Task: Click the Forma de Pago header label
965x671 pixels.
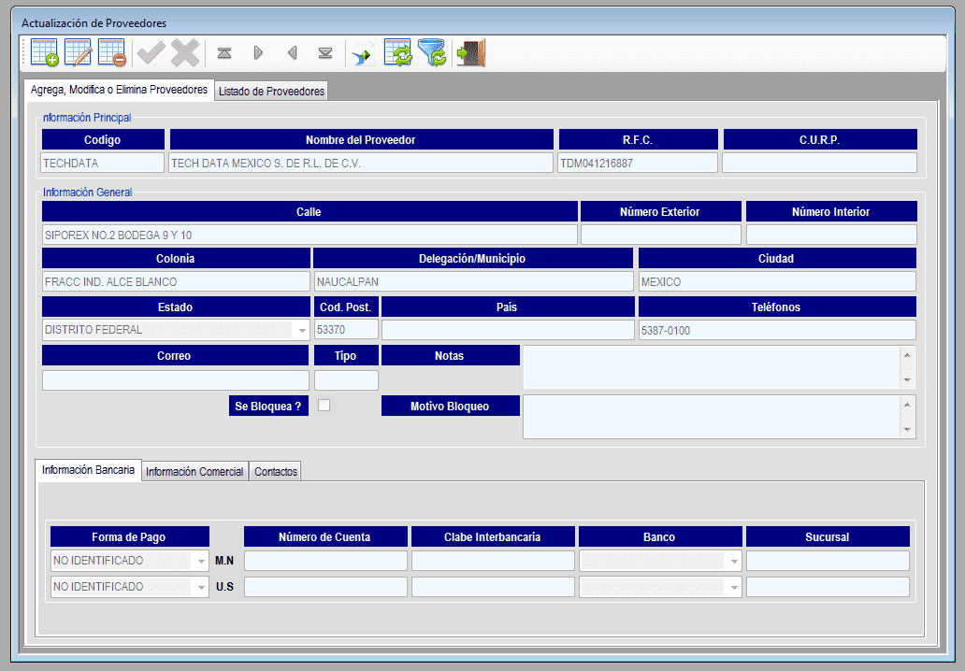Action: (129, 537)
